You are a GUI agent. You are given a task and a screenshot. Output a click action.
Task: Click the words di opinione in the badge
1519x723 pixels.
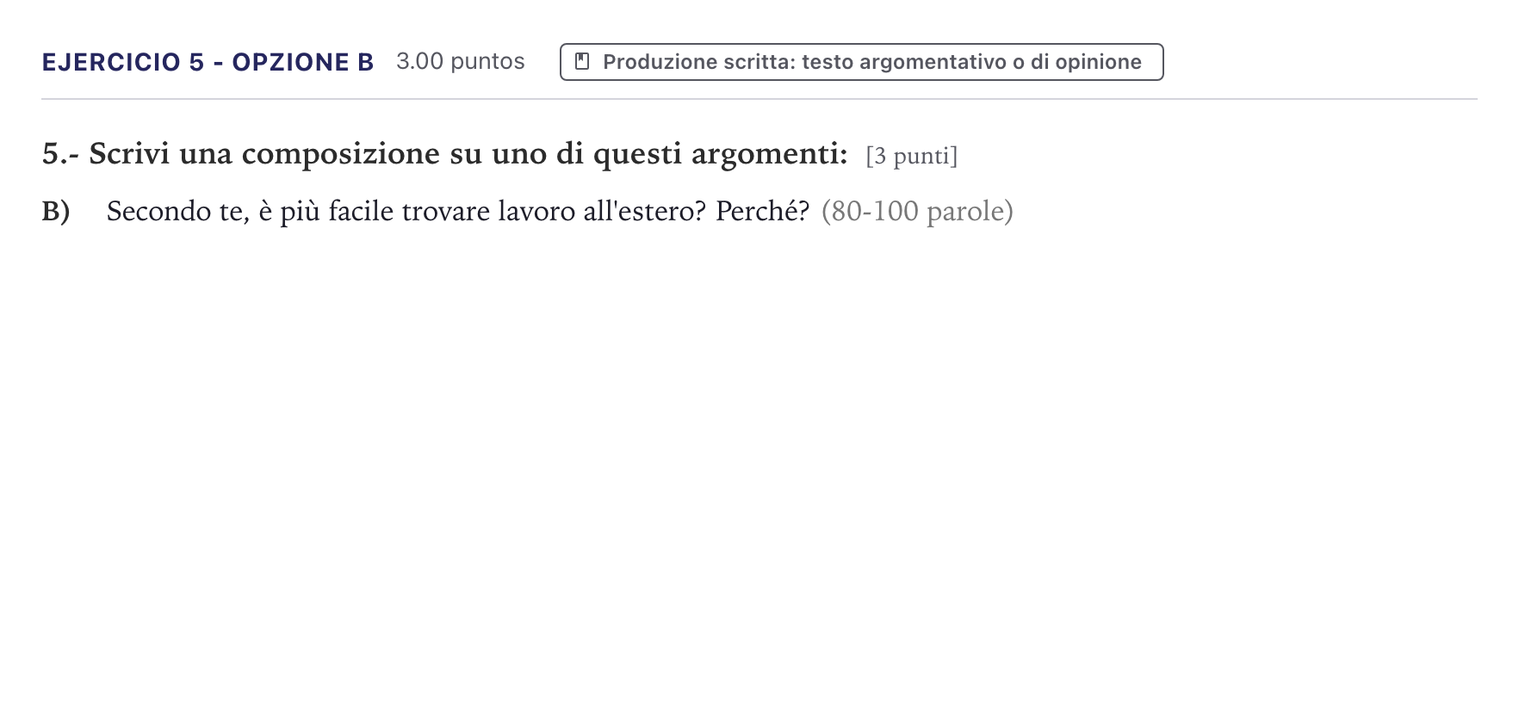click(1086, 62)
